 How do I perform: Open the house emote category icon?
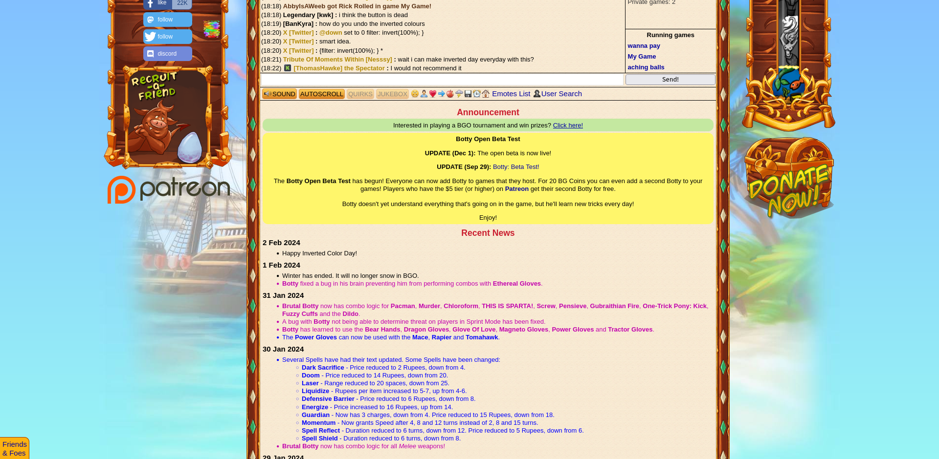486,94
